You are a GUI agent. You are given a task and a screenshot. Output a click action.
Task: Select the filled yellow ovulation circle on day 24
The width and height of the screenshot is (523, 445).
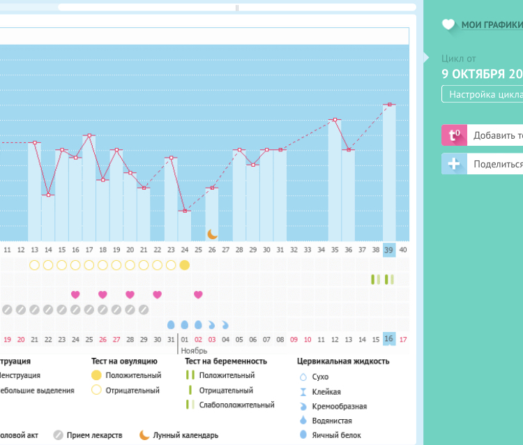[x=185, y=265]
